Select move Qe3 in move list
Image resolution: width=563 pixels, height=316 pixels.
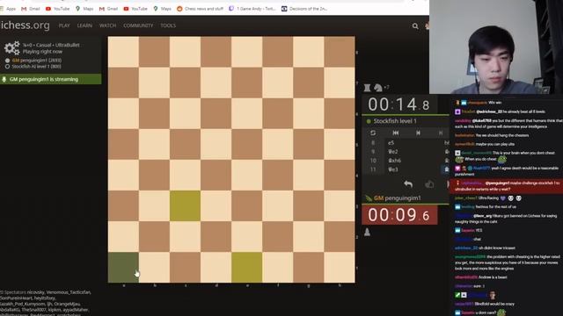393,169
